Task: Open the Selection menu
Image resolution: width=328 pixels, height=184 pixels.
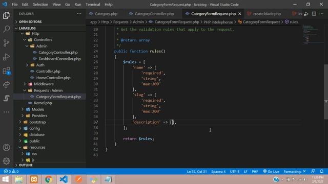Action: coord(40,5)
